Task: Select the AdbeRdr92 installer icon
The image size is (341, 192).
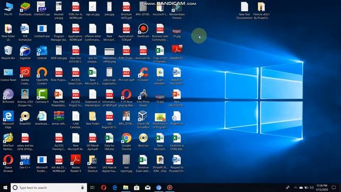Action: [x=177, y=53]
